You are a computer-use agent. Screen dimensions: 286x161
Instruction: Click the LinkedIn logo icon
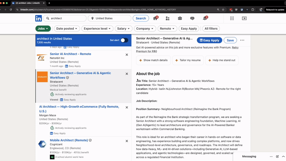(39, 18)
